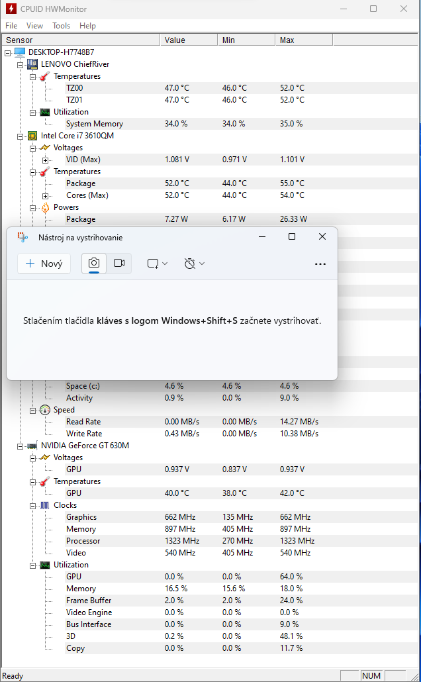
Task: Open the View menu
Action: coord(35,26)
